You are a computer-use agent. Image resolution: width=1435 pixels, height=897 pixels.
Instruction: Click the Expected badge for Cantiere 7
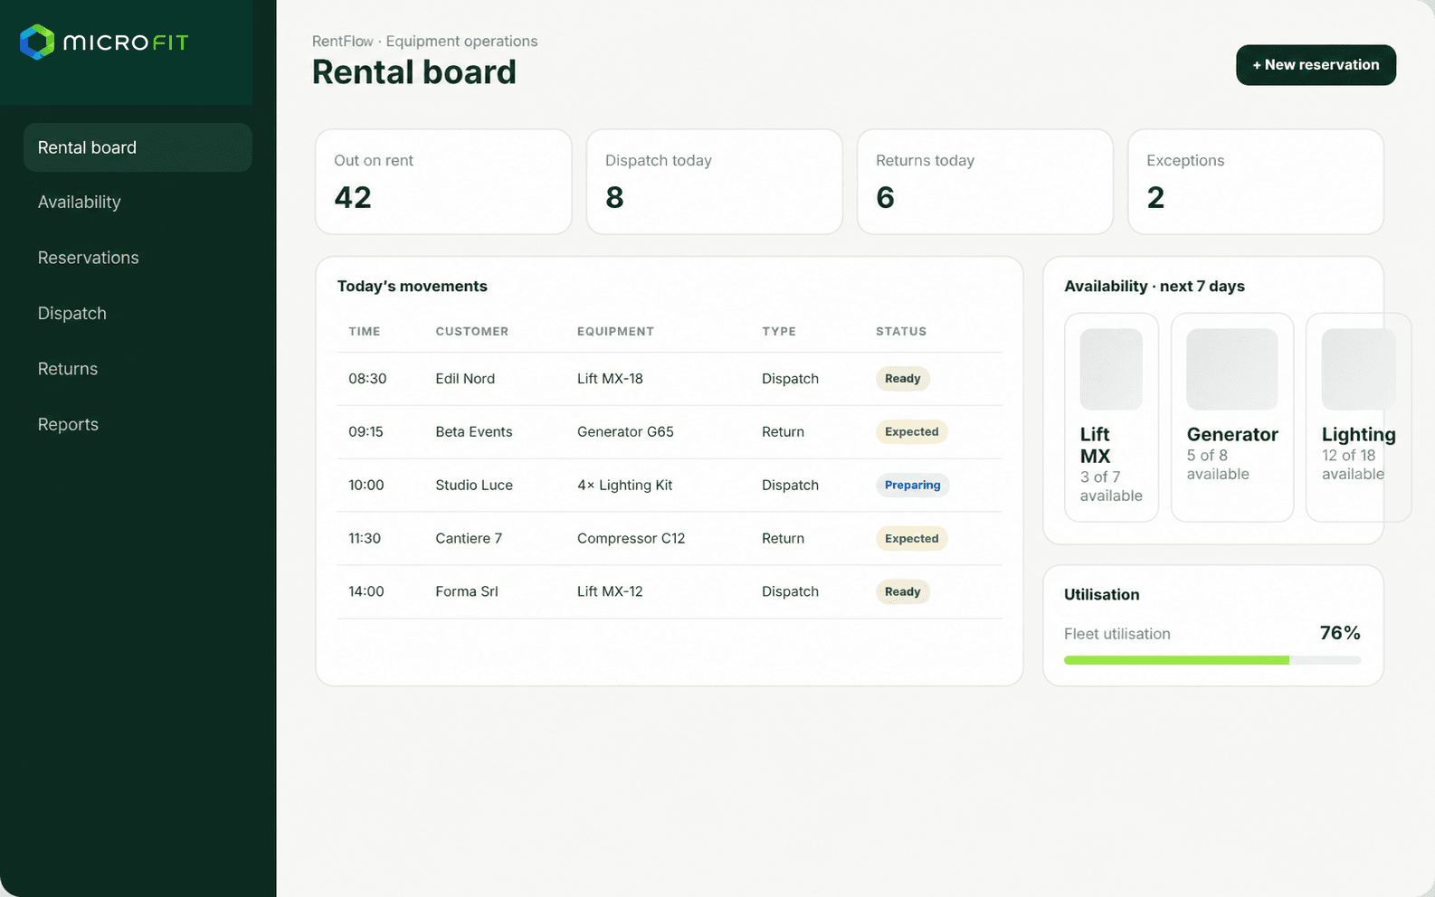pos(912,539)
